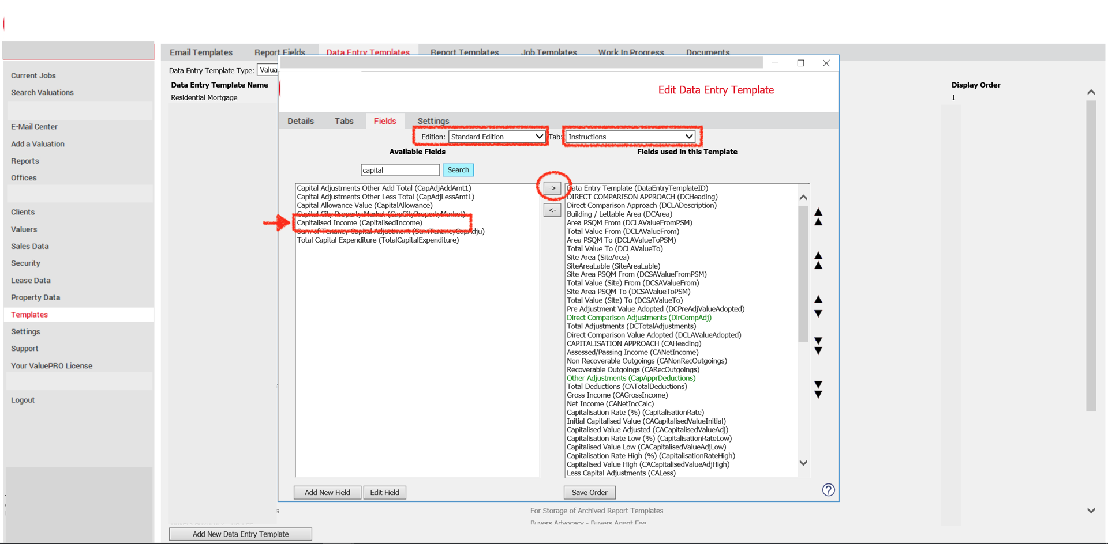Click the Add New Field button
This screenshot has width=1108, height=544.
tap(327, 493)
